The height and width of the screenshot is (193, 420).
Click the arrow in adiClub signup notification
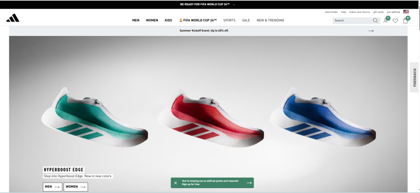249,183
